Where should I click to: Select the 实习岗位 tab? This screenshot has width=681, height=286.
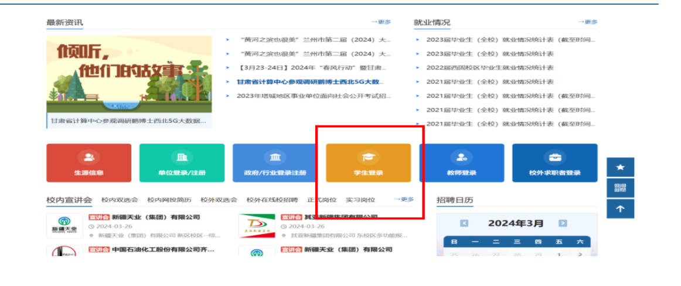360,200
